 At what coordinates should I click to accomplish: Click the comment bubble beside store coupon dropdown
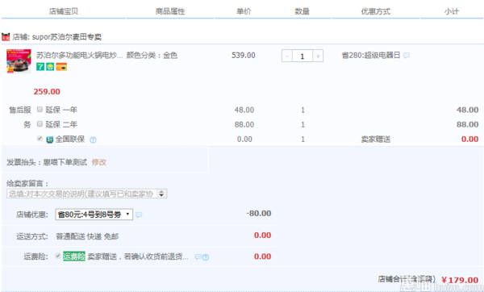point(139,215)
